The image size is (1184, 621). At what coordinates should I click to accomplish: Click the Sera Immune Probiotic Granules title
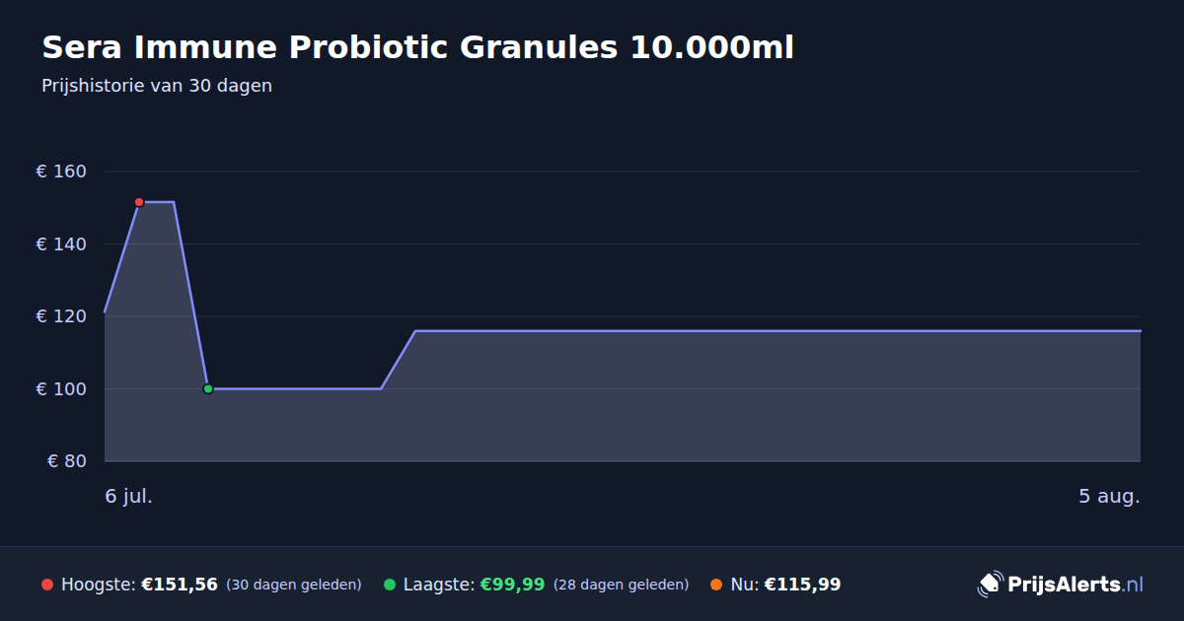[417, 47]
